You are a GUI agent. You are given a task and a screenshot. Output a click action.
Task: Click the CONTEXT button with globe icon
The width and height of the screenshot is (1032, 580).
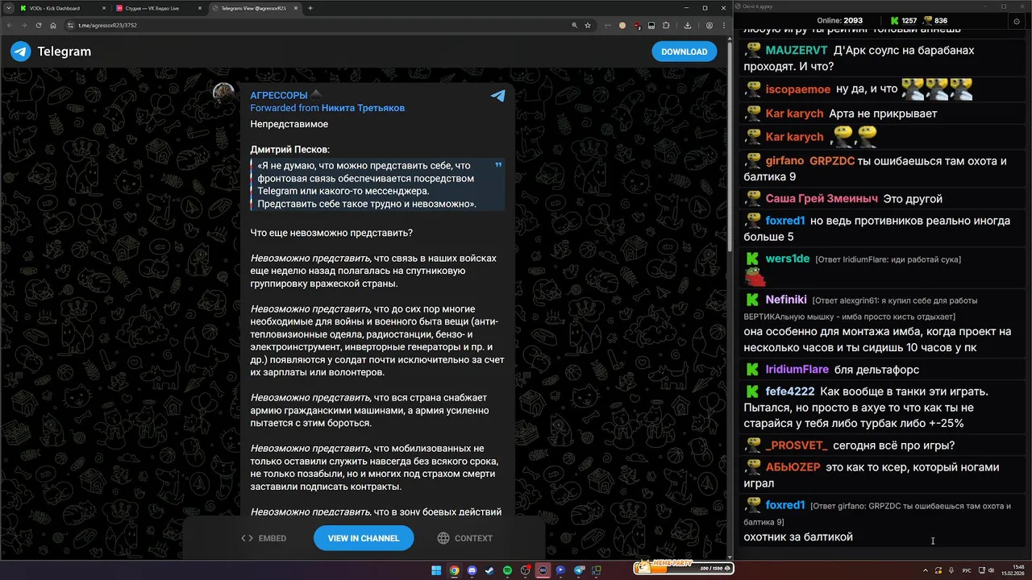[x=465, y=538]
